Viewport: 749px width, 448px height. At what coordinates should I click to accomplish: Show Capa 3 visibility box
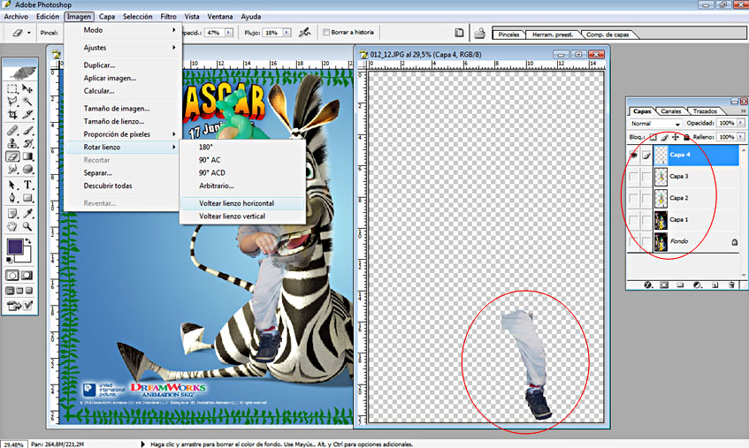[633, 177]
